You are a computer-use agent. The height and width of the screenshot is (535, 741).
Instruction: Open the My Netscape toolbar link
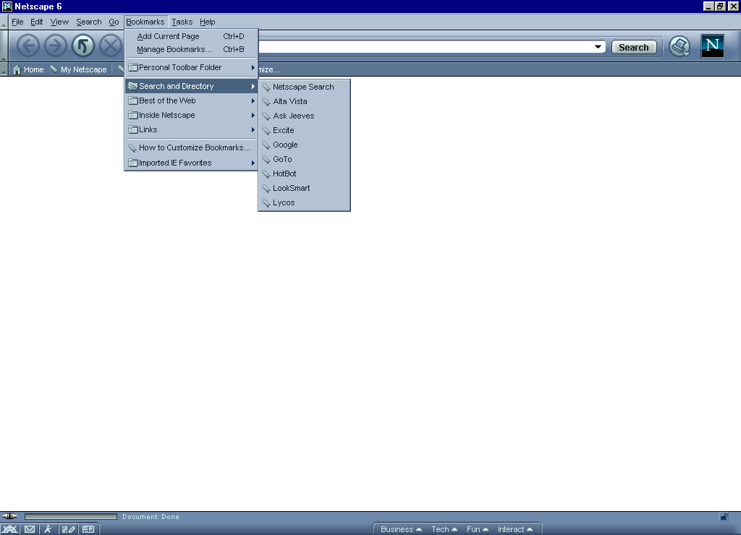point(78,69)
